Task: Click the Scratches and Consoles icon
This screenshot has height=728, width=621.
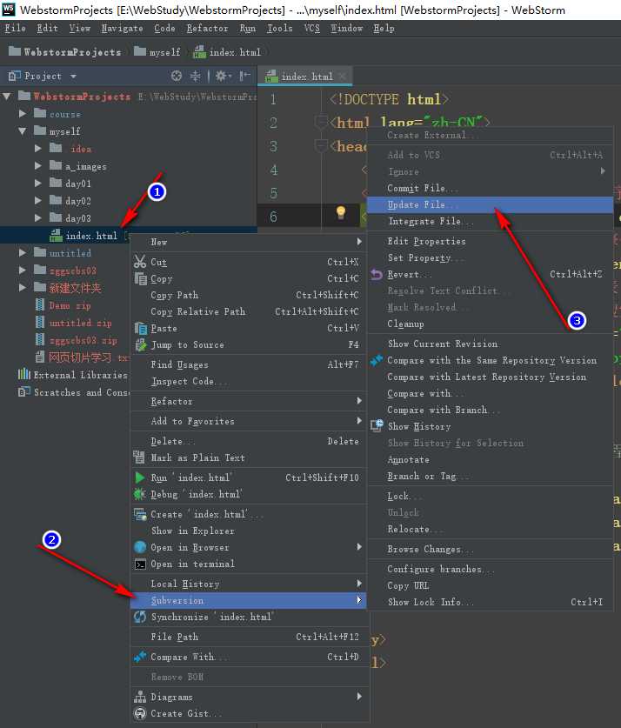Action: click(23, 392)
